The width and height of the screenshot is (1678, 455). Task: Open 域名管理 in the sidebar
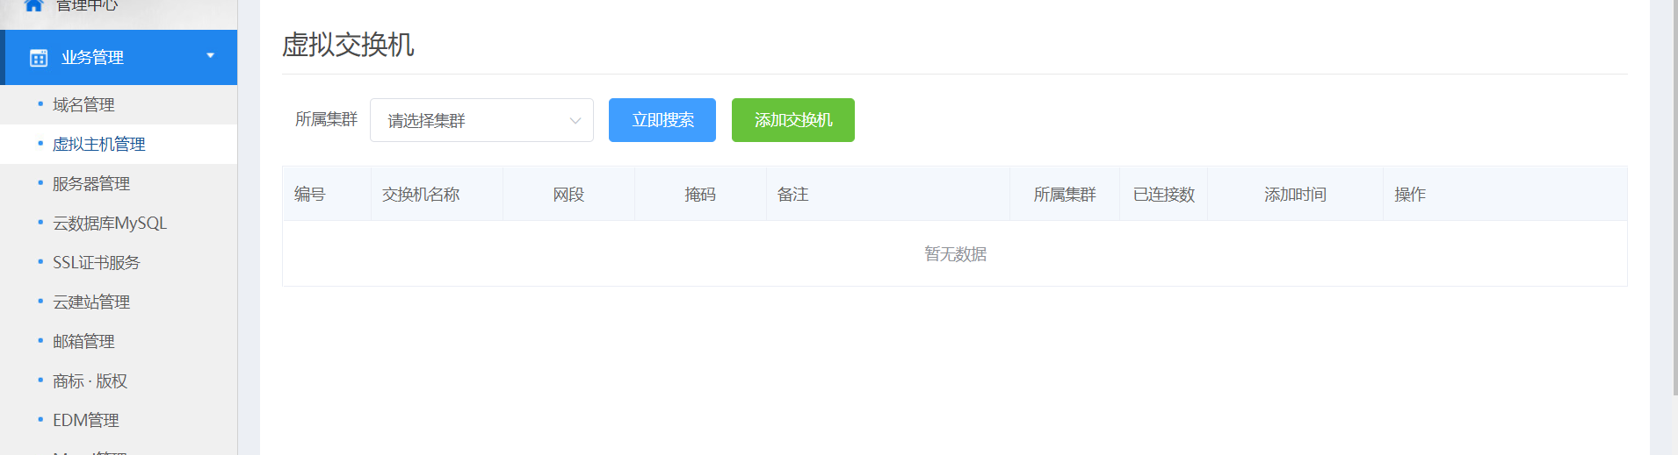[x=83, y=105]
